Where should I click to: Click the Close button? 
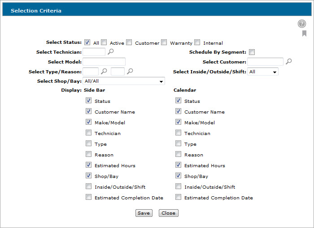click(x=168, y=213)
